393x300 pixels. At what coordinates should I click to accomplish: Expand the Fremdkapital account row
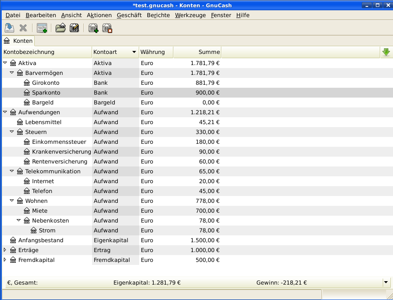click(x=5, y=260)
